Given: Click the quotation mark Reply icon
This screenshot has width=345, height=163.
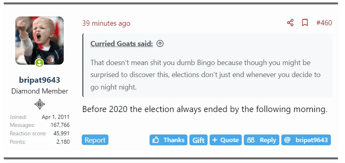Looking at the screenshot, I should [251, 140].
